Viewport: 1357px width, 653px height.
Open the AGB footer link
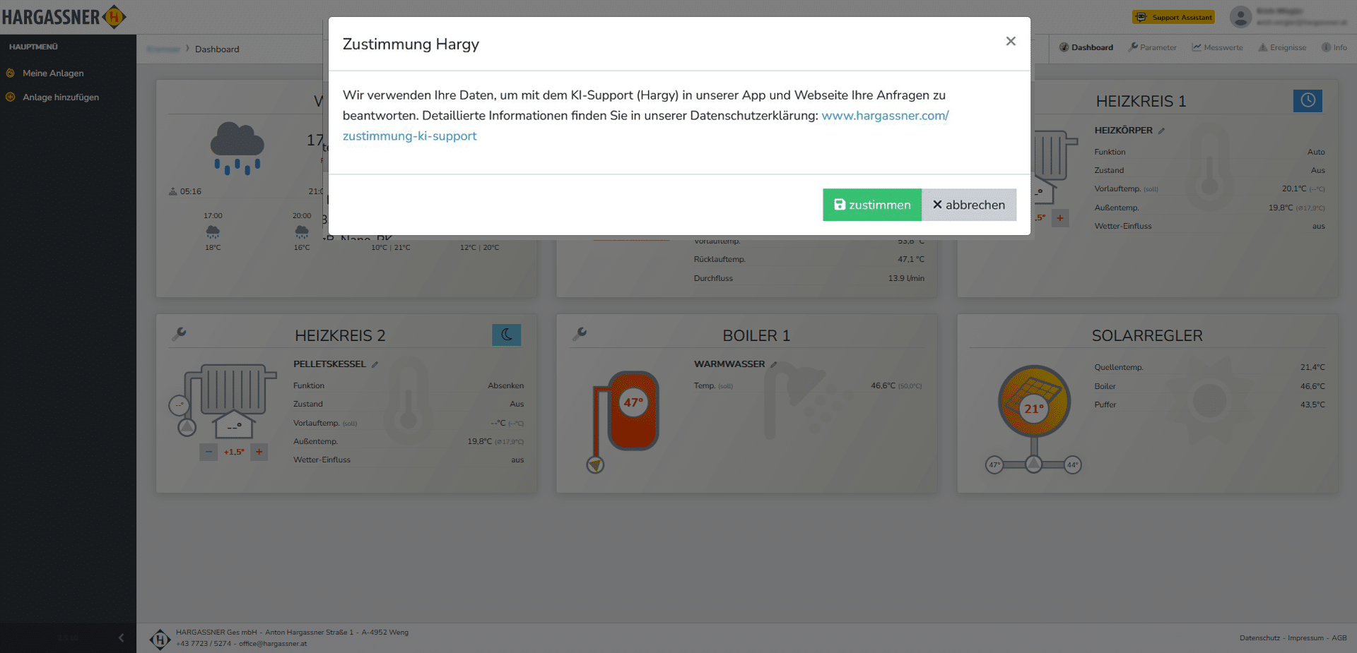tap(1339, 638)
